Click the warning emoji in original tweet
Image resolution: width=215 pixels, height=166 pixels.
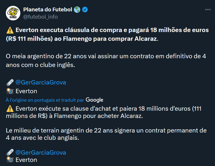point(10,30)
